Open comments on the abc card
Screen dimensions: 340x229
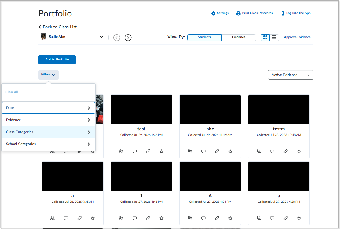point(203,151)
